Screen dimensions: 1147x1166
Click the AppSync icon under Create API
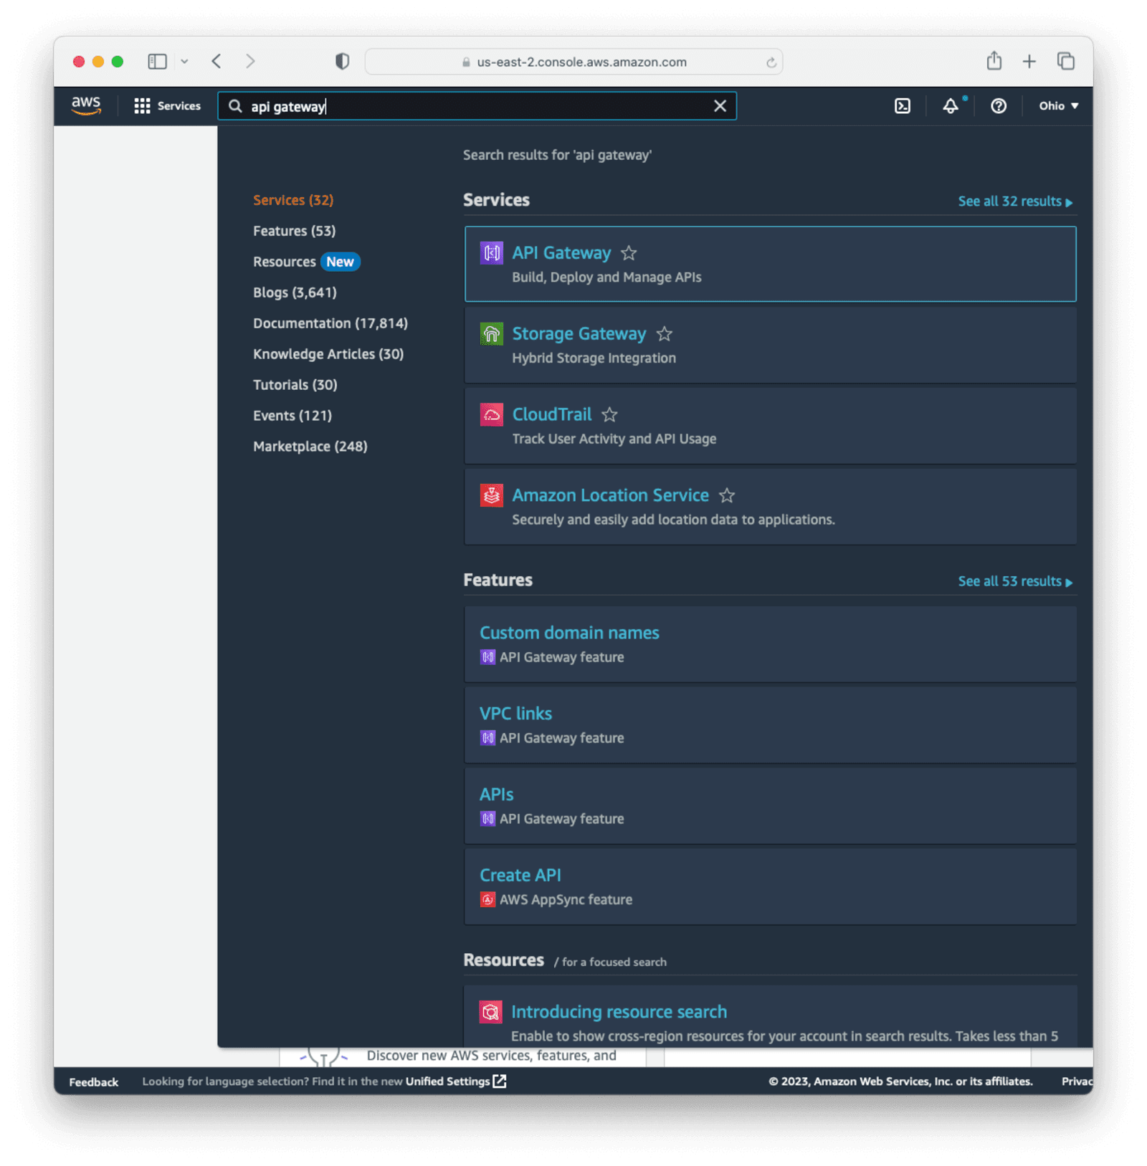(487, 900)
